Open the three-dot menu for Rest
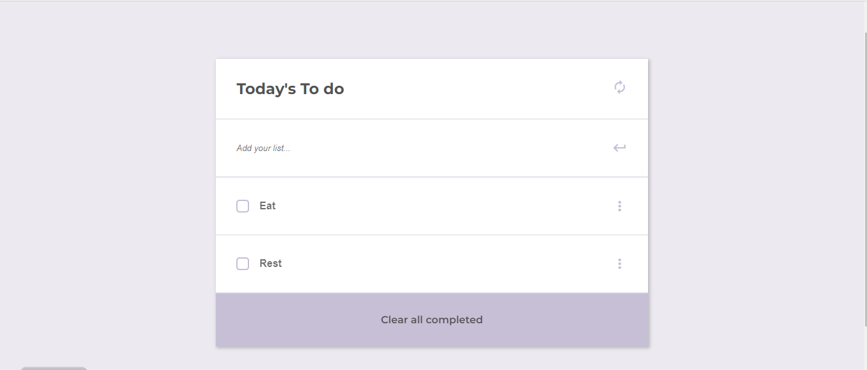 (x=619, y=264)
